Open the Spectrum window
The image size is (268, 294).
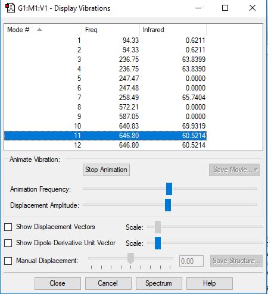pos(159,283)
